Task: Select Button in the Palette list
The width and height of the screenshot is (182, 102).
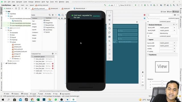Action: (48, 20)
